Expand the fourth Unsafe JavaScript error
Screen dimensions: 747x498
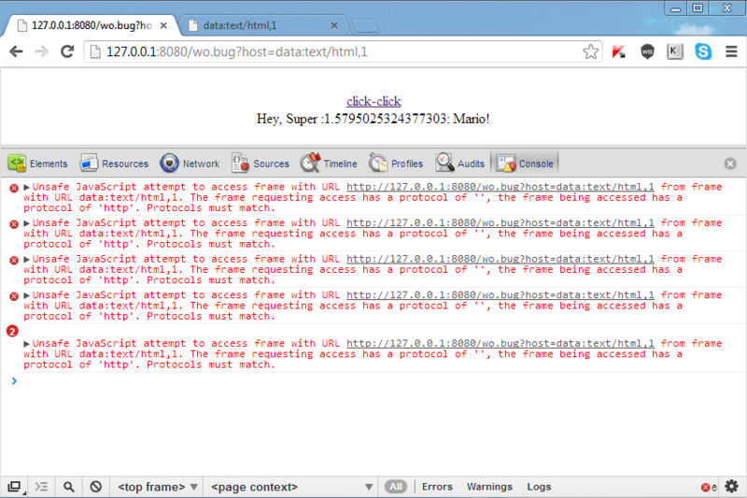(27, 295)
